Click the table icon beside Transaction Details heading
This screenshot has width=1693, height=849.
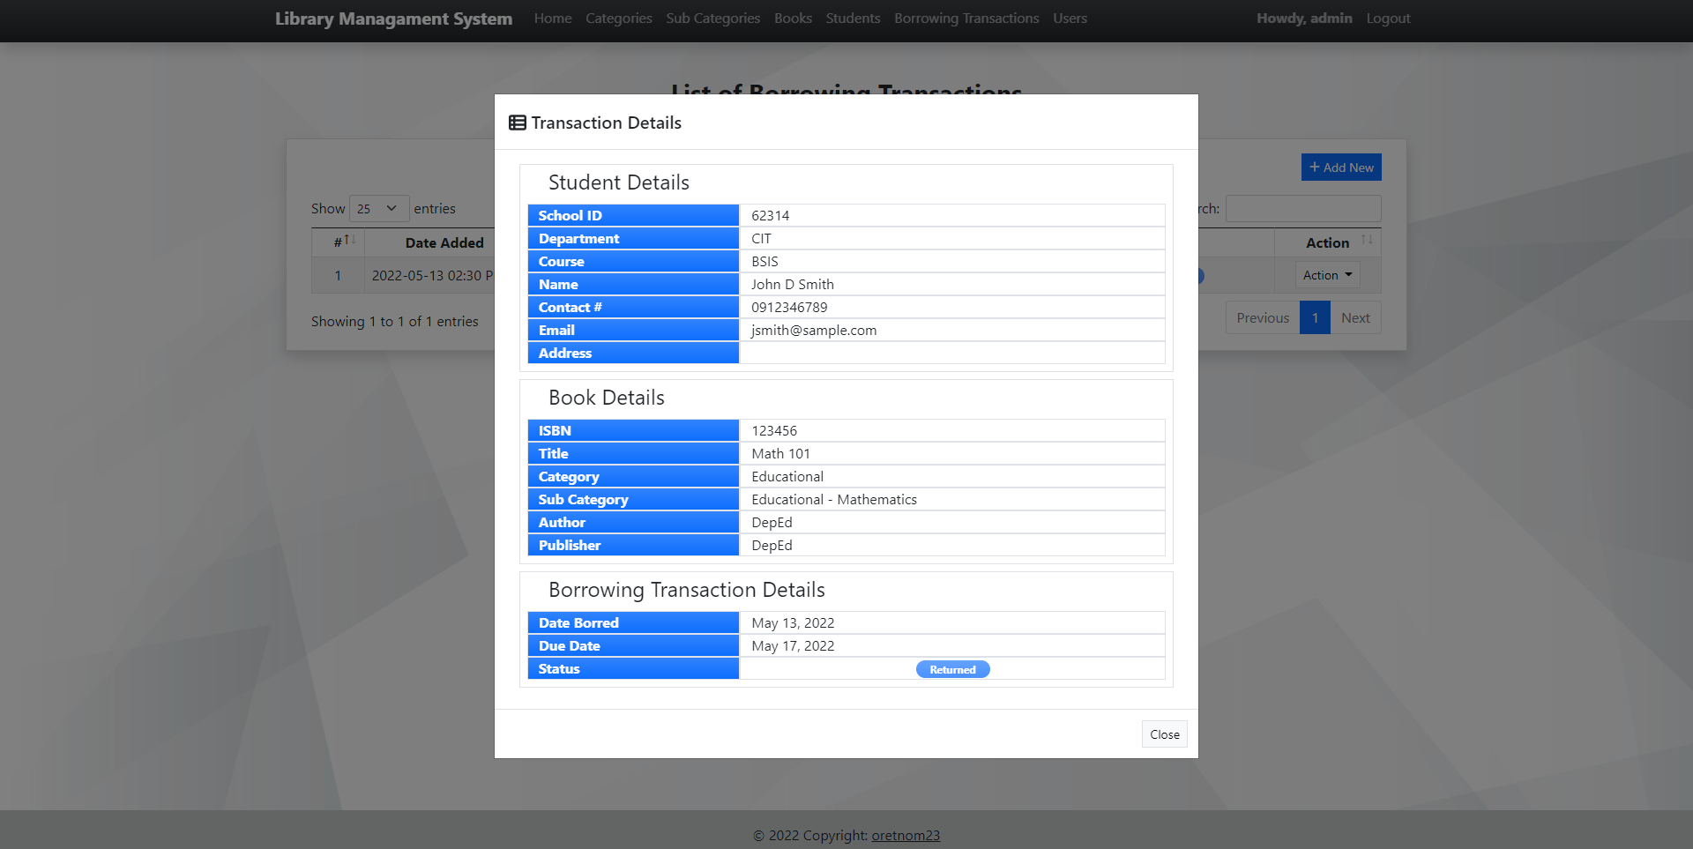[x=517, y=123]
